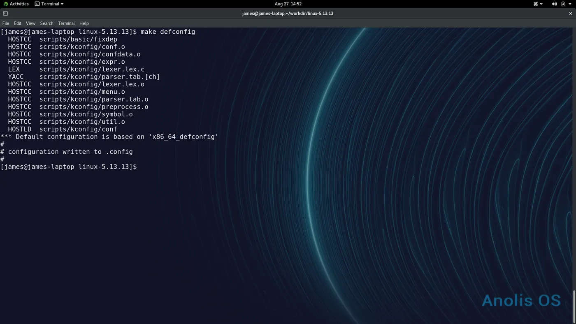Image resolution: width=576 pixels, height=324 pixels.
Task: Click the volume speaker icon
Action: coord(554,4)
